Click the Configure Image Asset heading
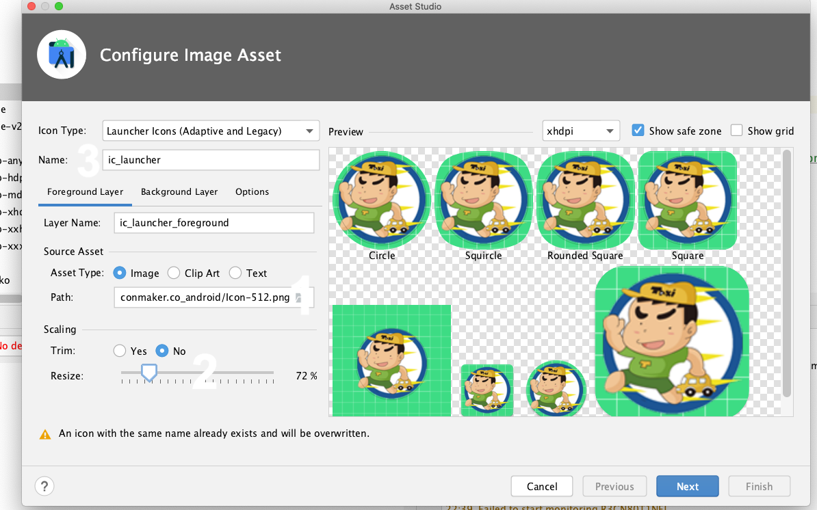The width and height of the screenshot is (817, 510). pyautogui.click(x=190, y=55)
